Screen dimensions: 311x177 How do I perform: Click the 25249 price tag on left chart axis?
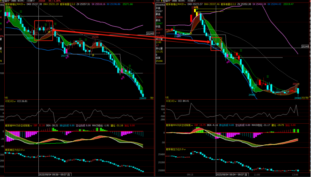tap(150, 33)
